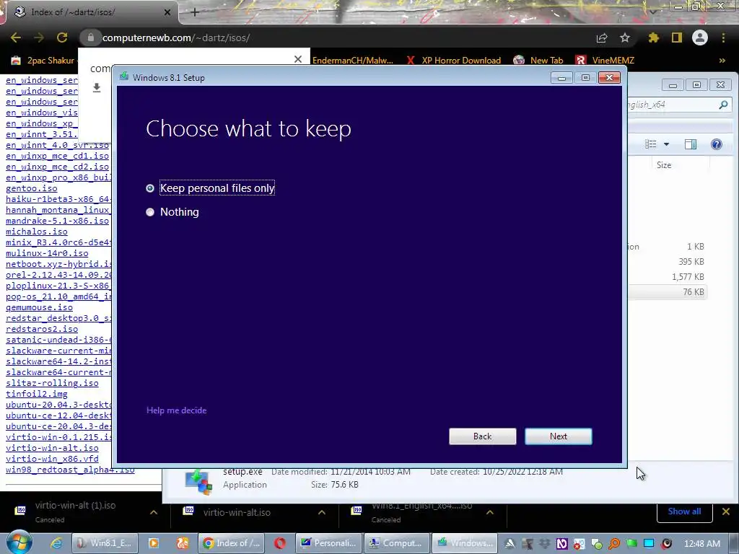739x554 pixels.
Task: Click Chrome forward navigation arrow
Action: coord(39,38)
